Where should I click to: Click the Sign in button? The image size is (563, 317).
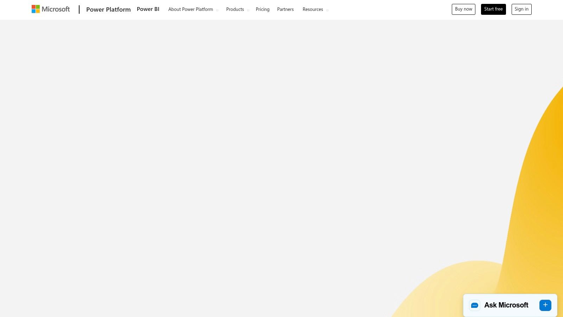[521, 9]
